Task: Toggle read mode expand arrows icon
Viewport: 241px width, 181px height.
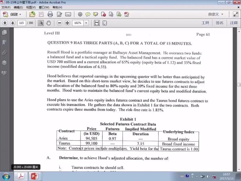Action: (236, 14)
